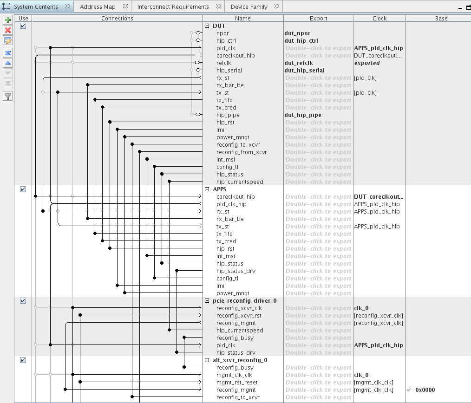Click the dut_npor export name
The height and width of the screenshot is (403, 471).
[297, 33]
